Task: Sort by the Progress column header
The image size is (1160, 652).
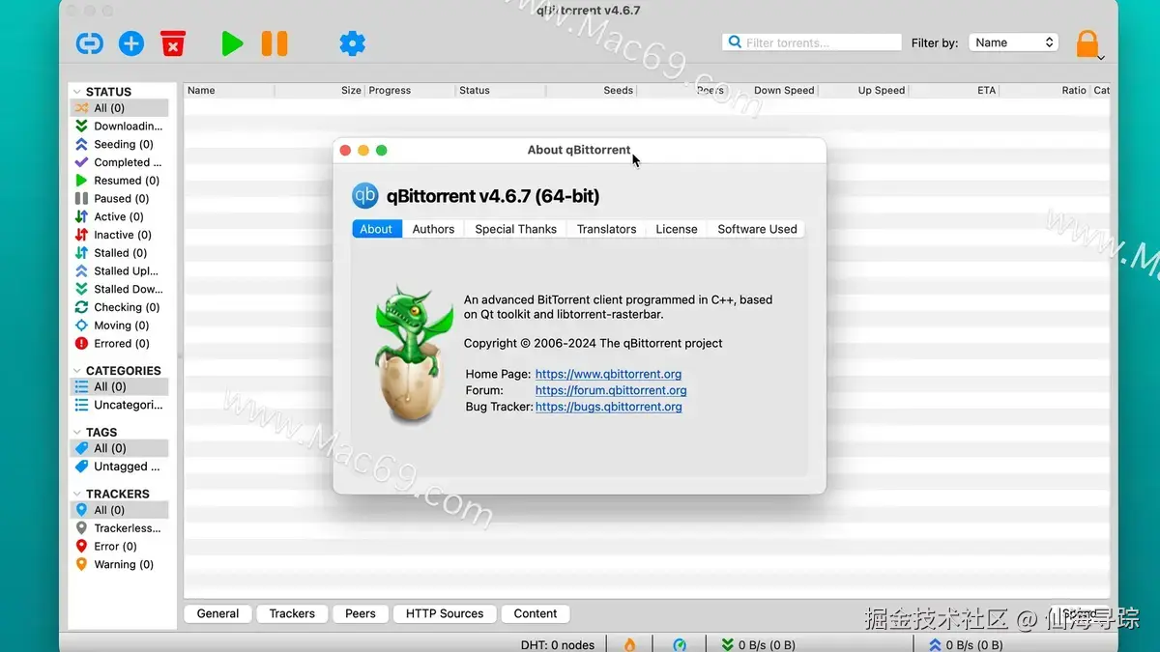Action: pyautogui.click(x=410, y=90)
